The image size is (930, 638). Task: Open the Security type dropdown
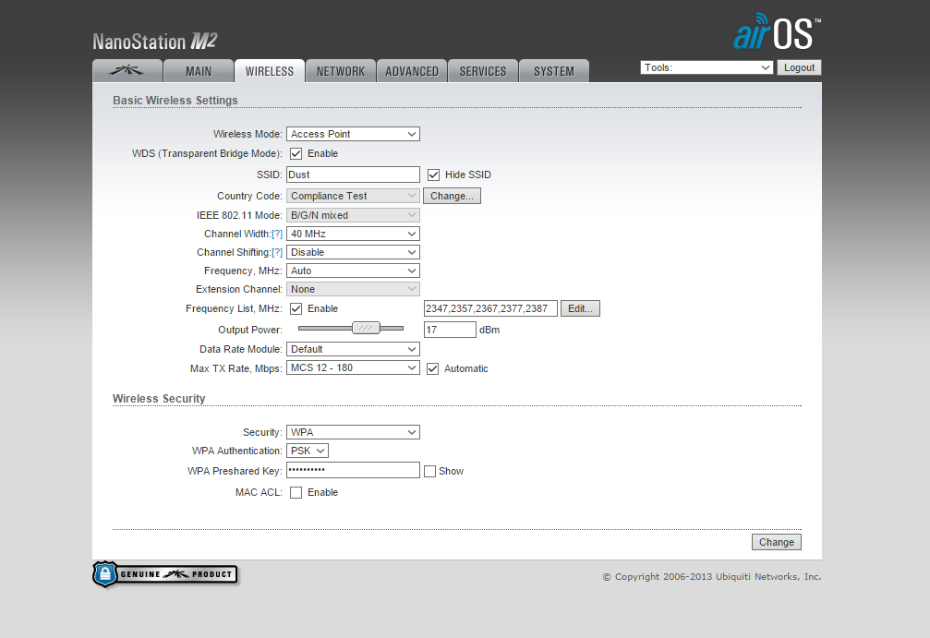tap(353, 432)
